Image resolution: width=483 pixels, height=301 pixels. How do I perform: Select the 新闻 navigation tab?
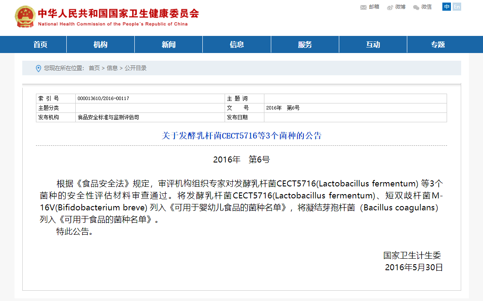click(x=169, y=45)
